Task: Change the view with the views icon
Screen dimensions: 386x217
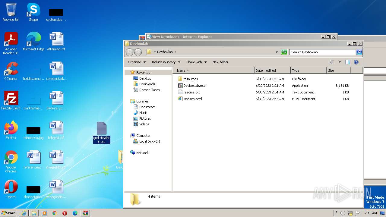Action: pyautogui.click(x=332, y=62)
